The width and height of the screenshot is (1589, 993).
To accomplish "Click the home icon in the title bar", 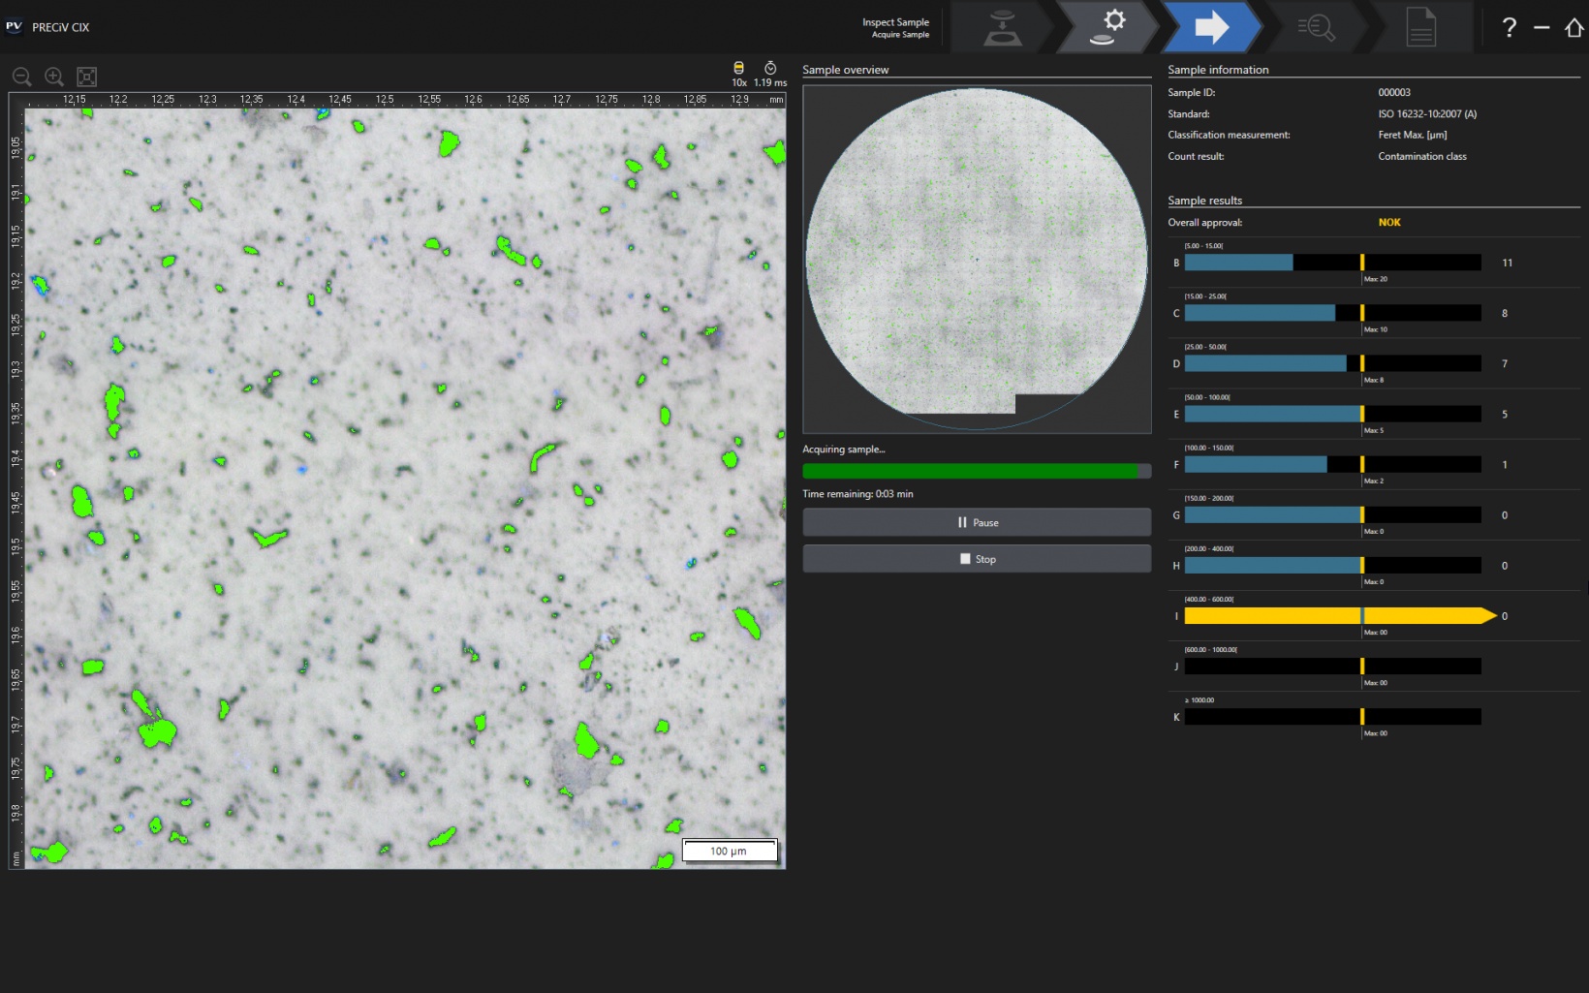I will [1573, 27].
